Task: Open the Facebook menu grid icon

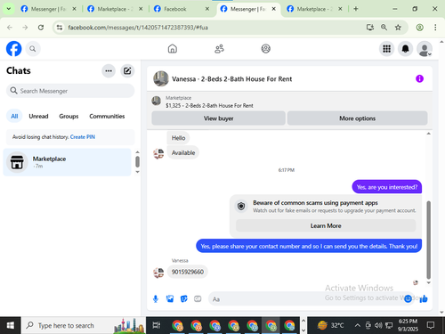Action: (386, 49)
